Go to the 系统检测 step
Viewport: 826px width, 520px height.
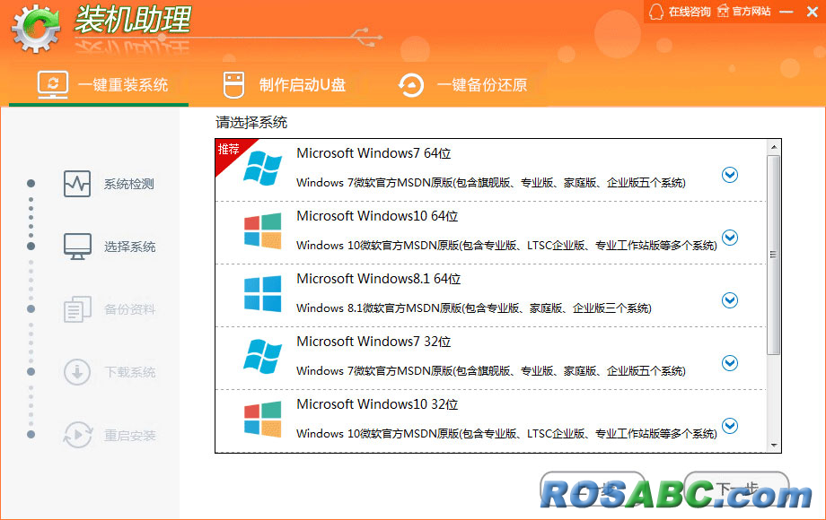pyautogui.click(x=129, y=184)
